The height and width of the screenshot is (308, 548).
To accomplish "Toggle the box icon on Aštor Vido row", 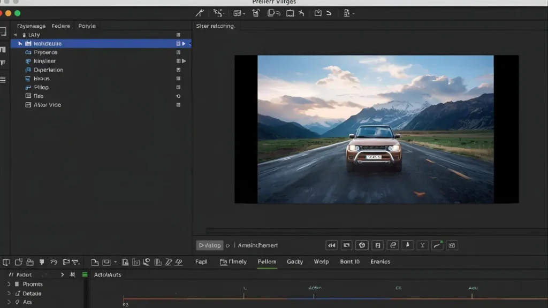I will pos(178,105).
